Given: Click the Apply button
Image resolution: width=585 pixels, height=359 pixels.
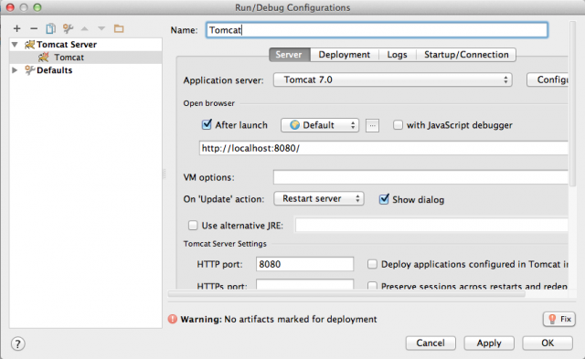Looking at the screenshot, I should coord(489,343).
